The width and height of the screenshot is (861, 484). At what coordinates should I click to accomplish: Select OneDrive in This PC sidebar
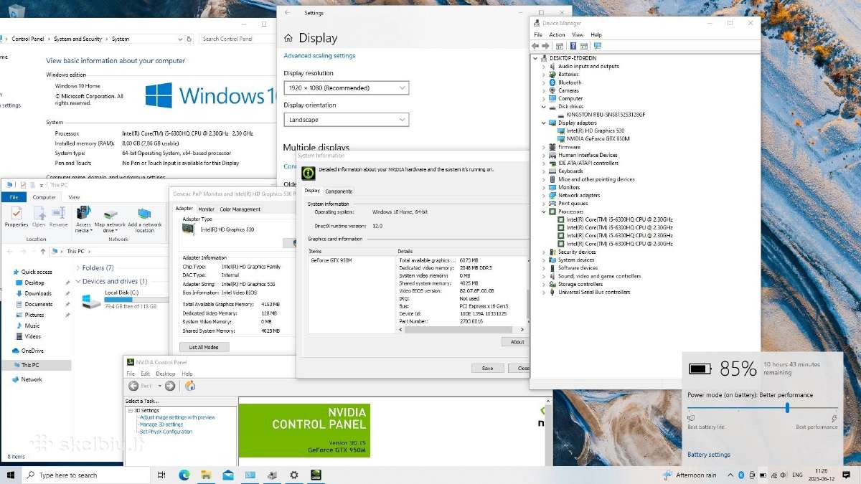(32, 351)
